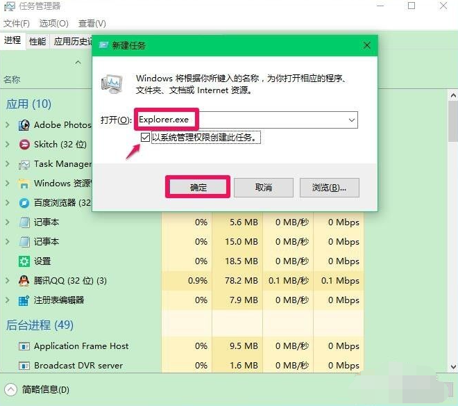Click the 百度浏览器 icon
The image size is (458, 406).
point(24,203)
